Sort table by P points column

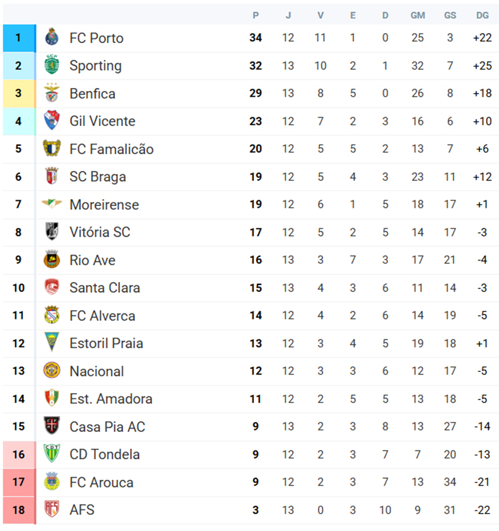pyautogui.click(x=256, y=15)
